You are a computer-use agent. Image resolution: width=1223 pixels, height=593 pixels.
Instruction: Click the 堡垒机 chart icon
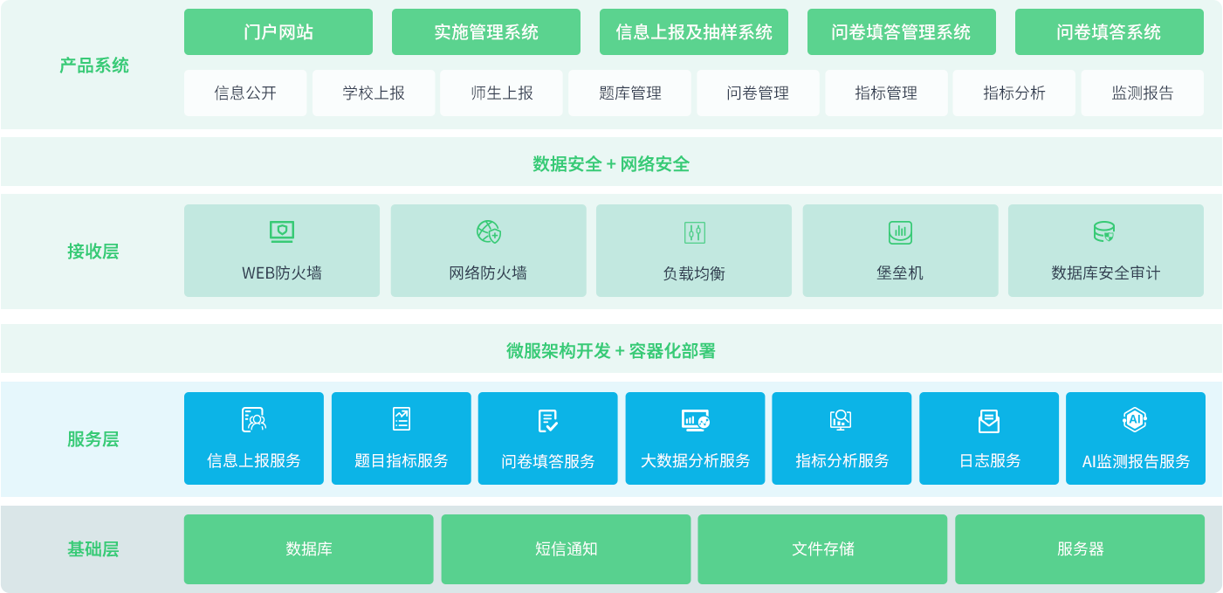(x=900, y=232)
